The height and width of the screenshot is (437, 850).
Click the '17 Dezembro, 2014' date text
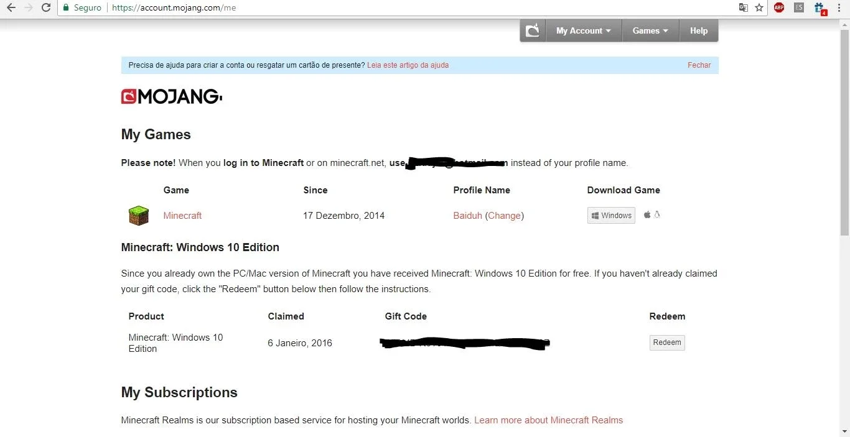click(x=343, y=216)
